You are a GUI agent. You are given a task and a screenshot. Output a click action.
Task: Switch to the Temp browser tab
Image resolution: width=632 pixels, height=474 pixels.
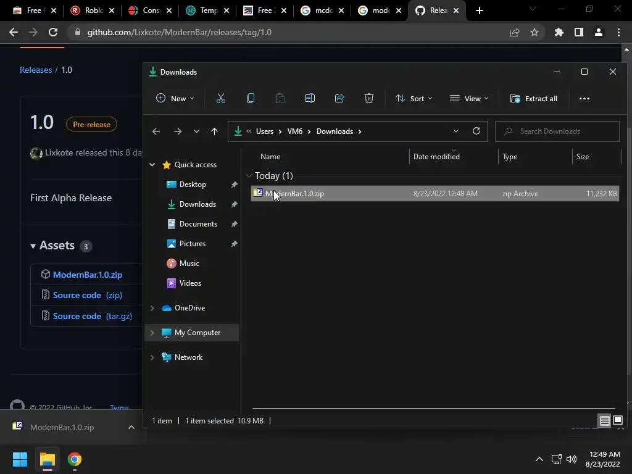[x=208, y=10]
